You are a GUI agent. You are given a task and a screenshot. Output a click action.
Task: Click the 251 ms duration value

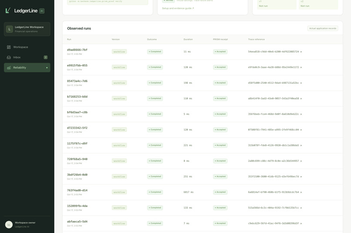[x=188, y=177]
